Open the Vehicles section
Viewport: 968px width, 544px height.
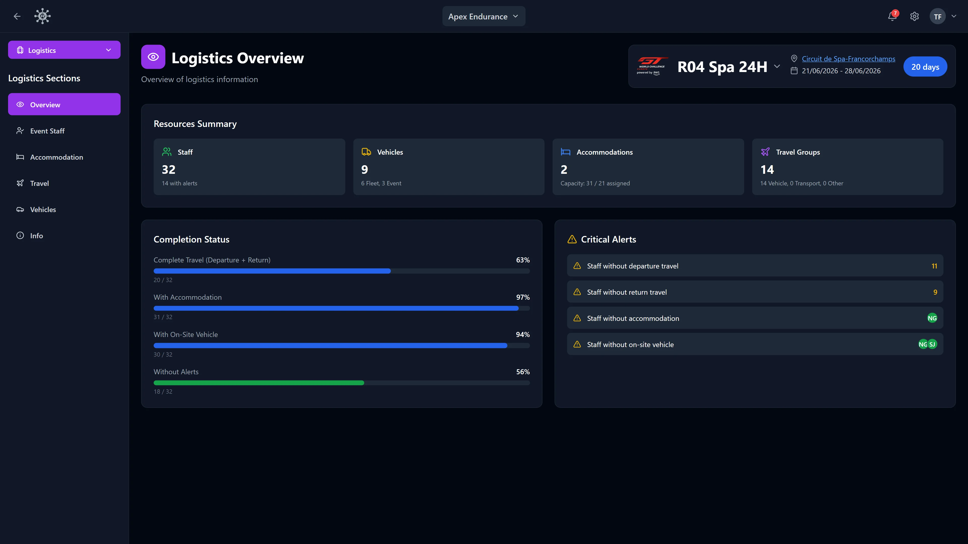(x=64, y=210)
